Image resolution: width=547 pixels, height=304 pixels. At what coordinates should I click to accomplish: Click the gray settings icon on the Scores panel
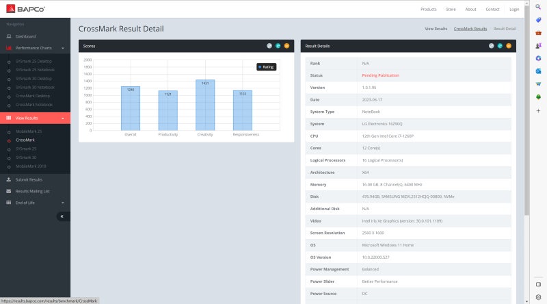pos(269,46)
